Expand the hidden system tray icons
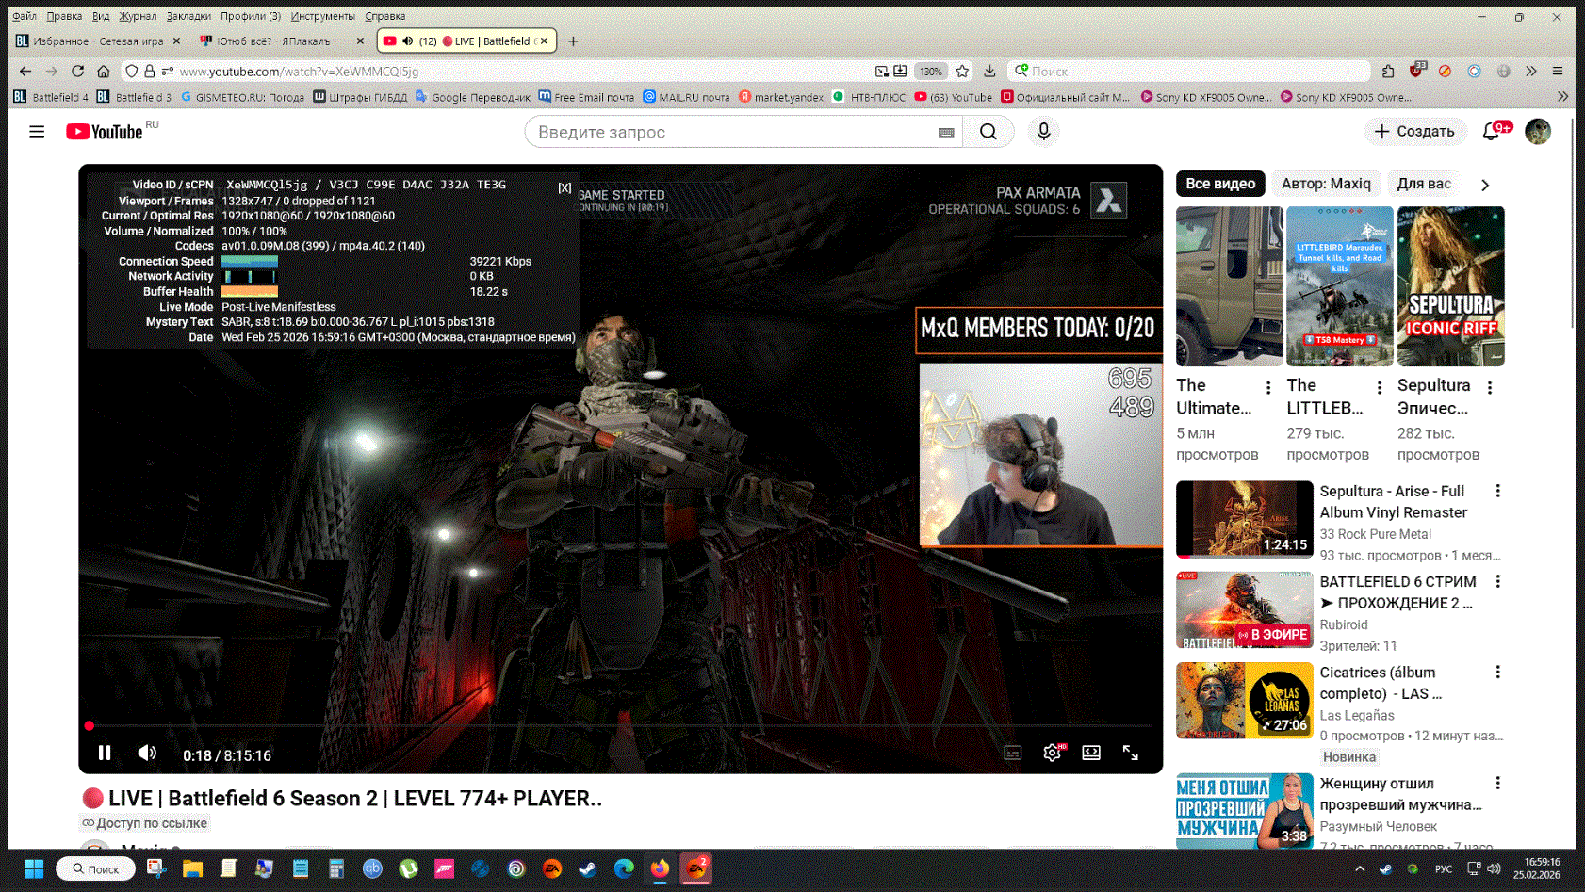Image resolution: width=1585 pixels, height=892 pixels. [1360, 868]
